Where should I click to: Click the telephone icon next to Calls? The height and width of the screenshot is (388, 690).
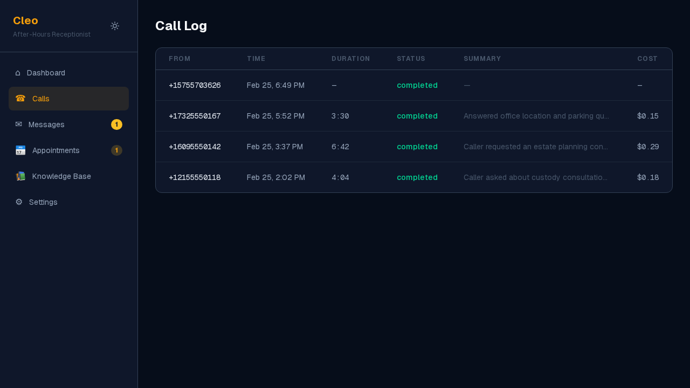(x=20, y=99)
